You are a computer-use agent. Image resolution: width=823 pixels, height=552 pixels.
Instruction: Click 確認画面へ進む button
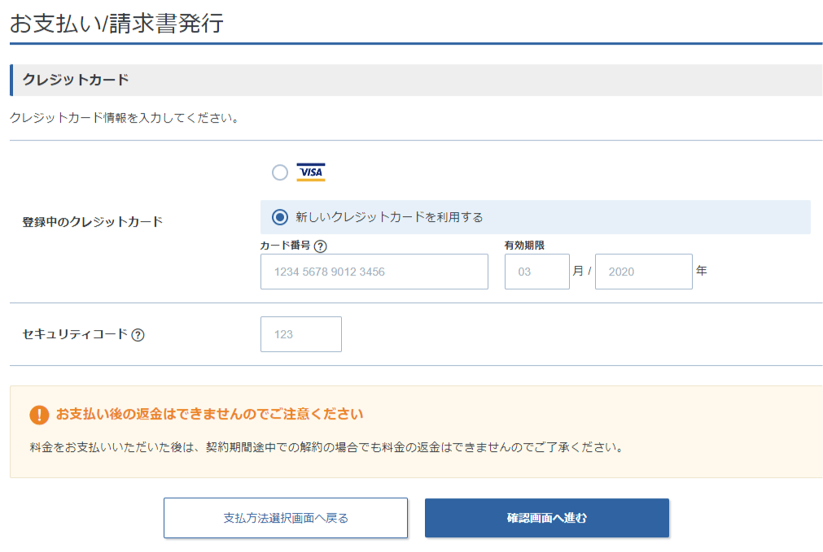point(547,518)
